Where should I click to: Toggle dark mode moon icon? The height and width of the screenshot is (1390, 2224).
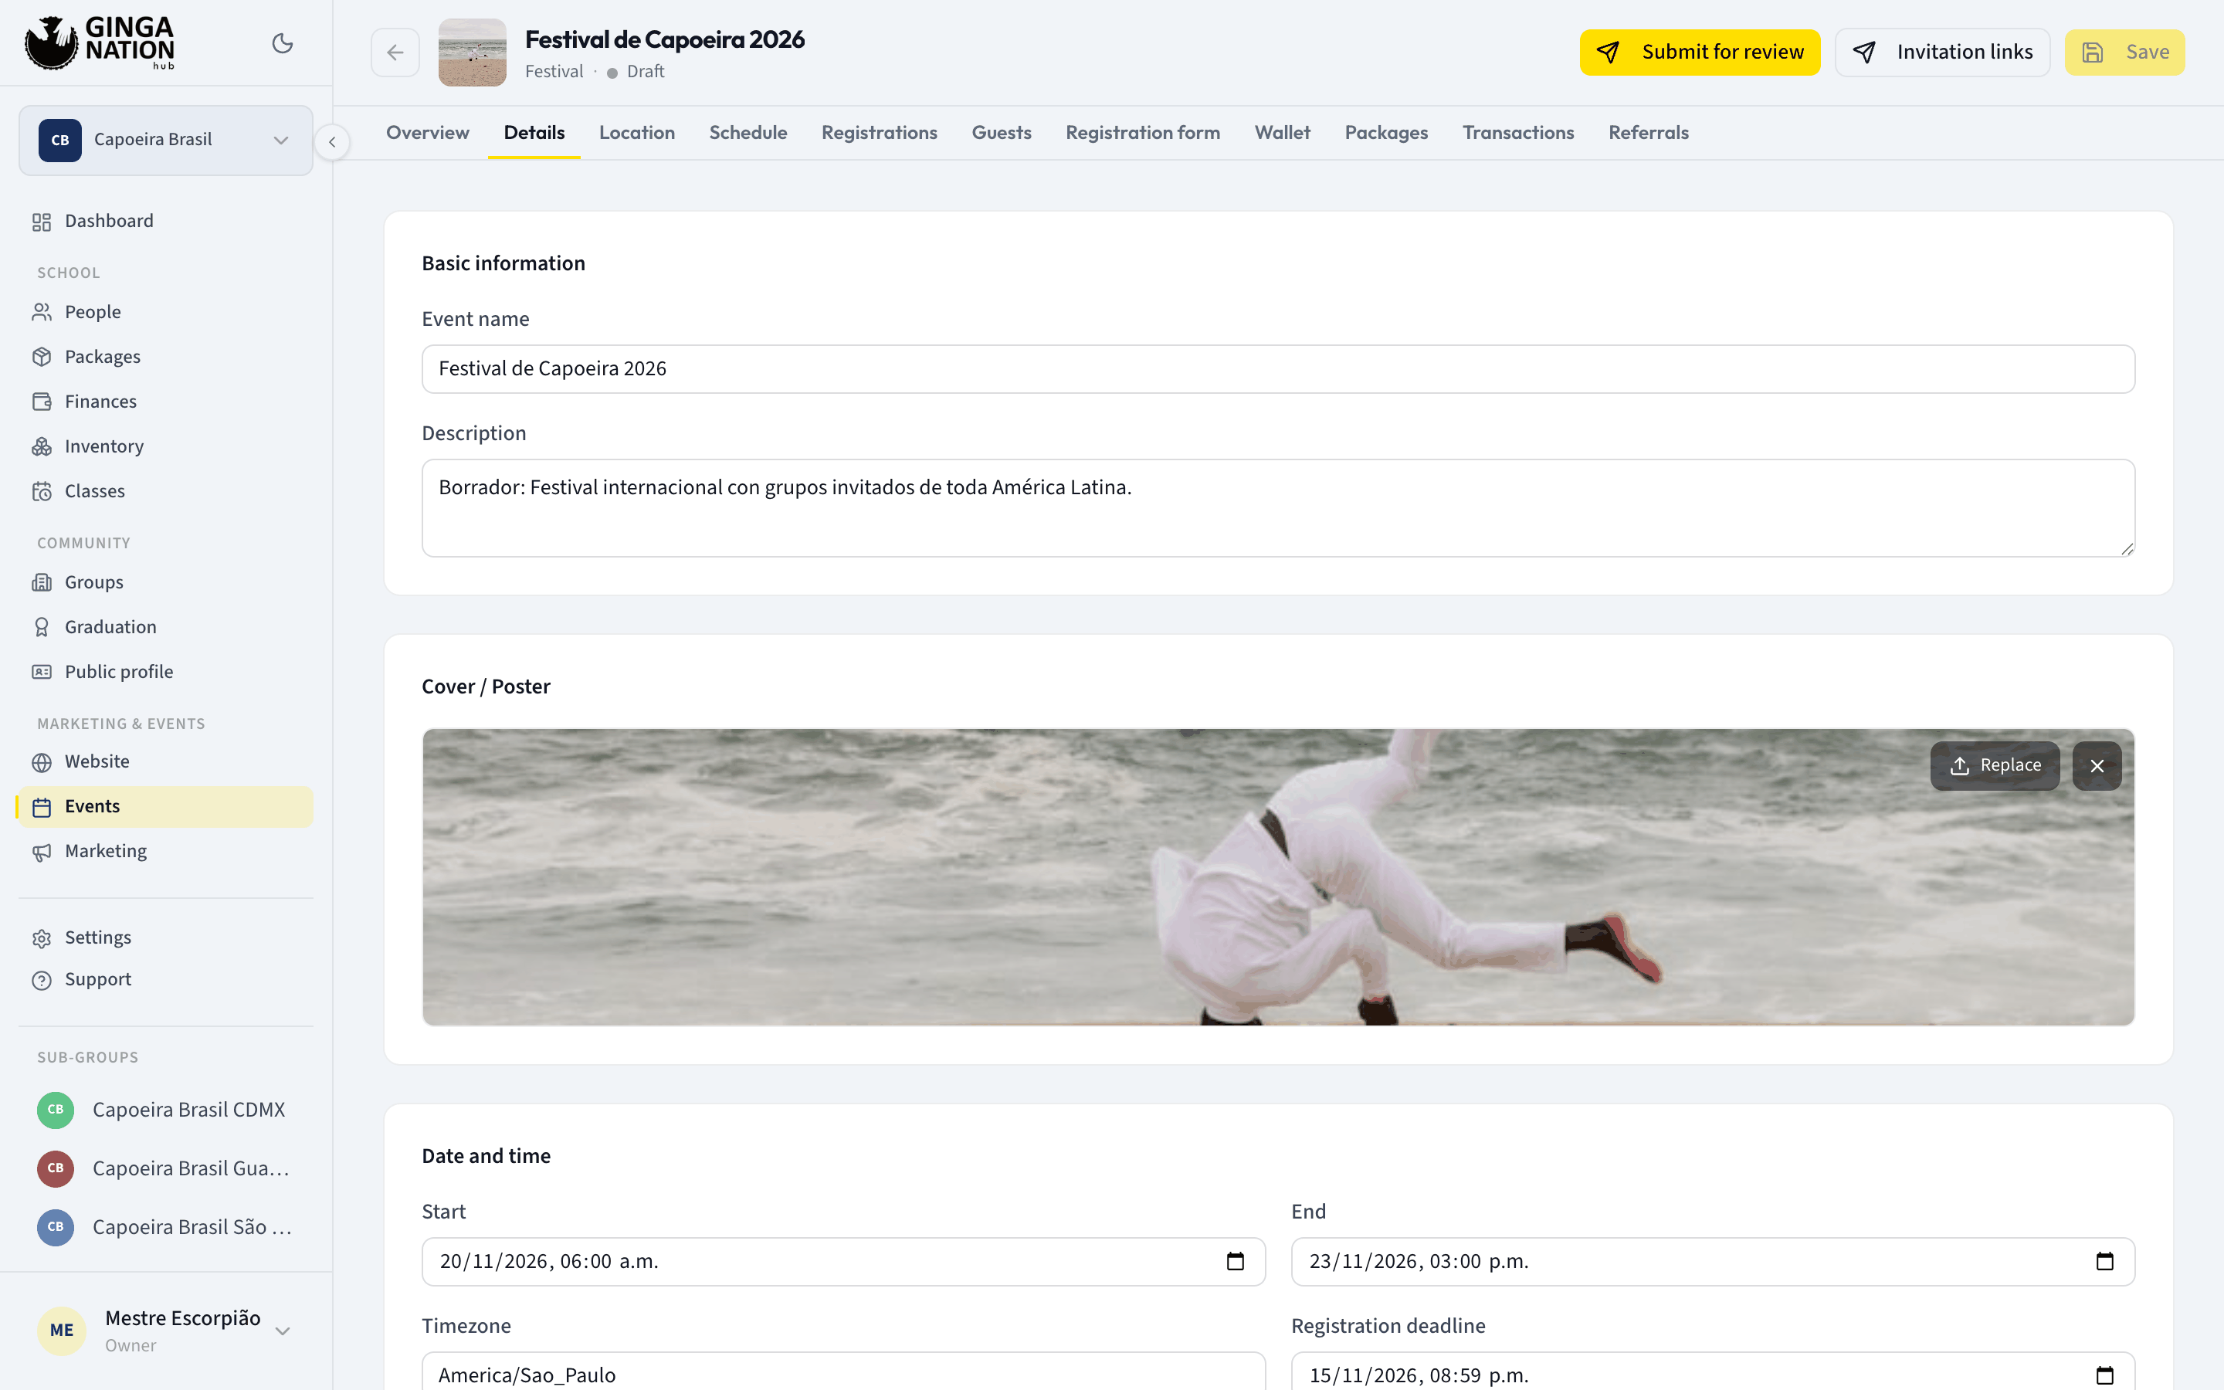(282, 43)
